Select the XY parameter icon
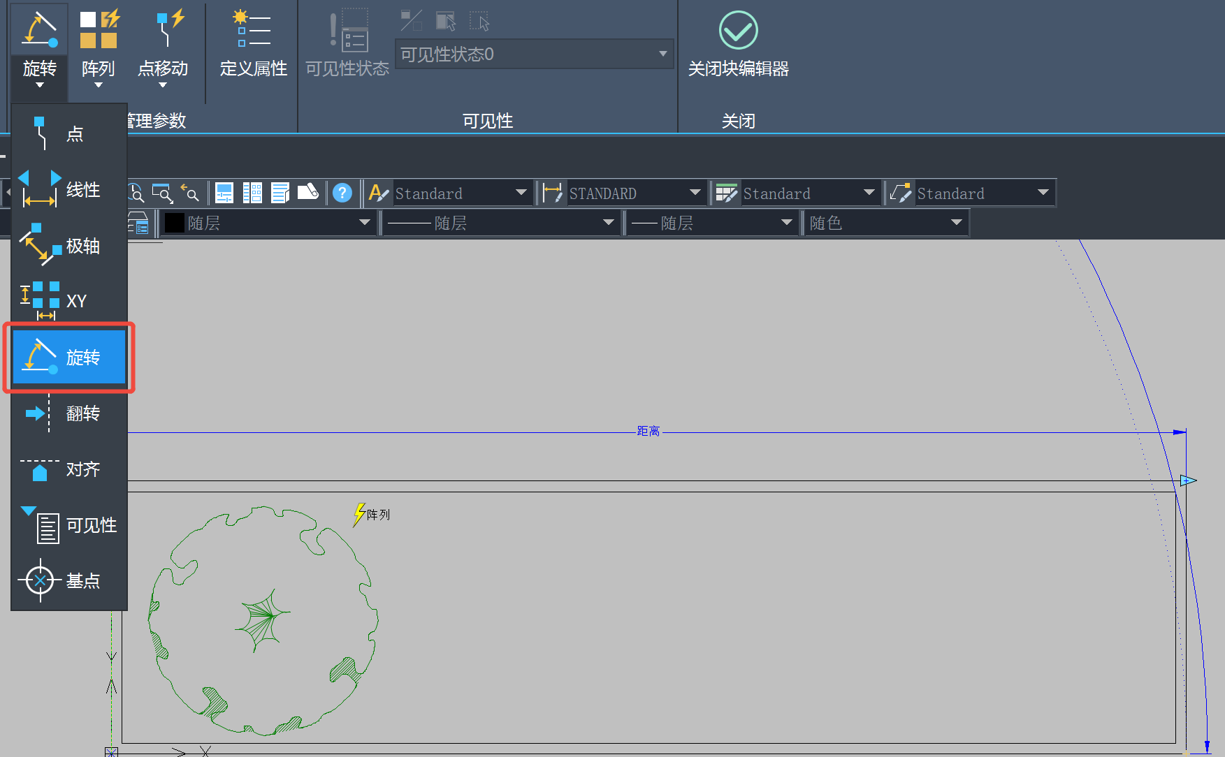 coord(40,301)
